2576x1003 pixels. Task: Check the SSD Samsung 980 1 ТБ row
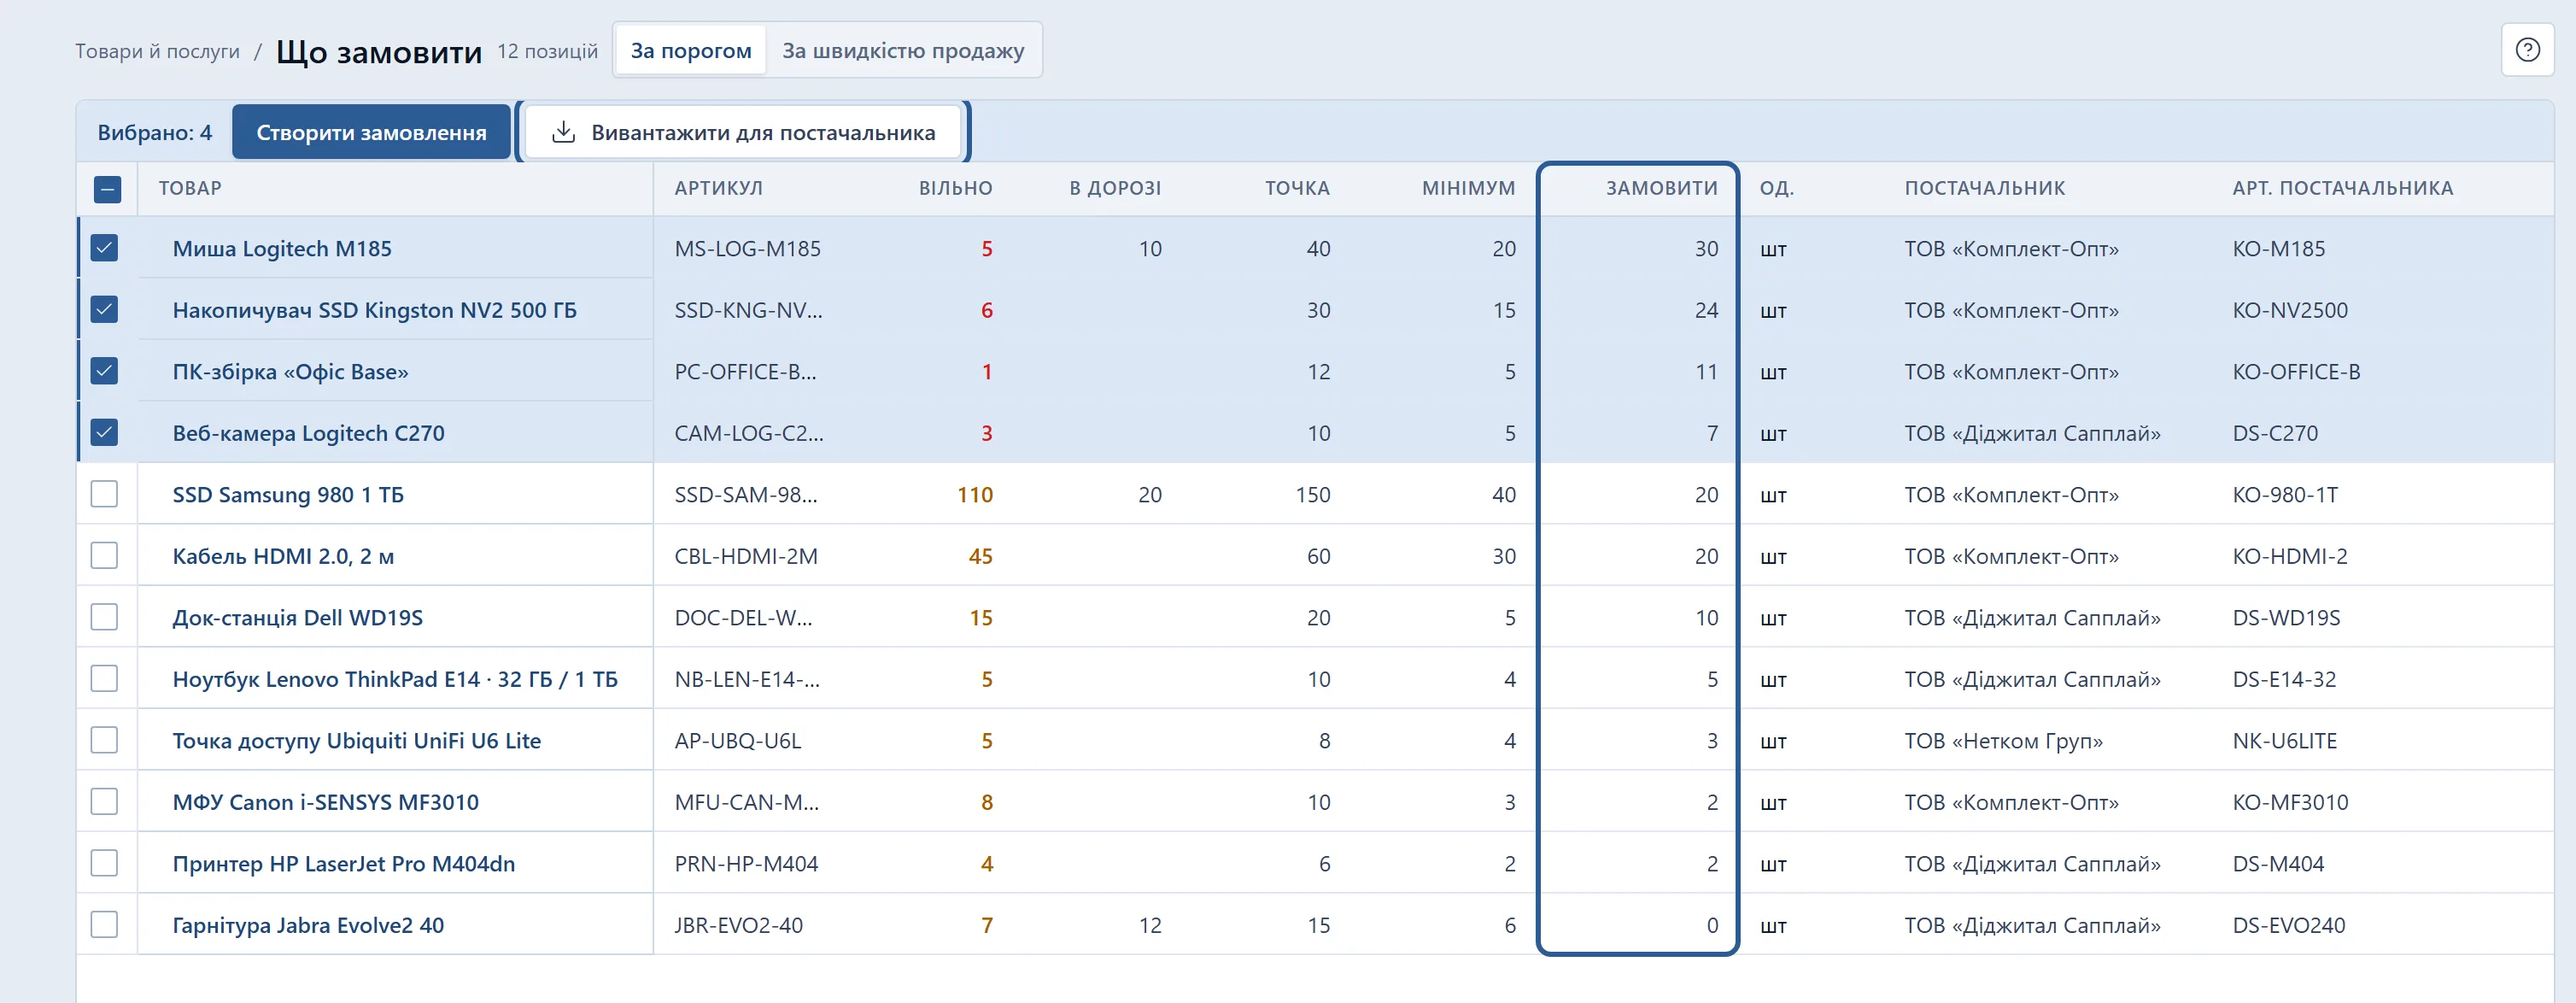pos(104,494)
